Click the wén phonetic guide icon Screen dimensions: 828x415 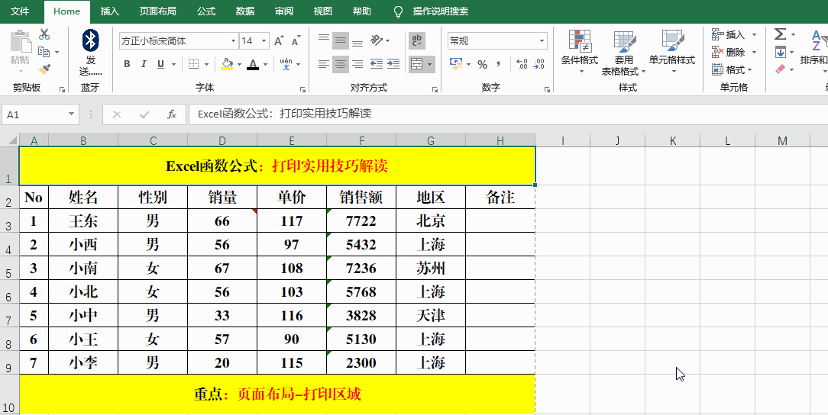coord(286,64)
